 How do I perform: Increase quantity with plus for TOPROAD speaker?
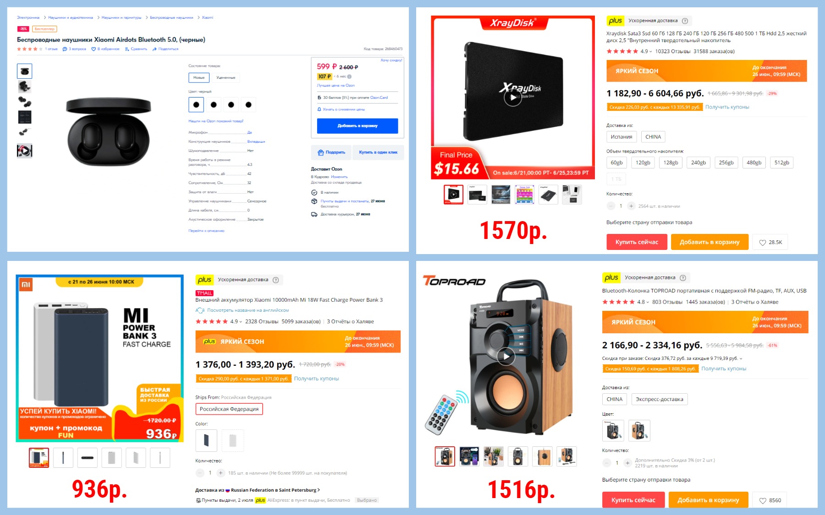[x=627, y=463]
